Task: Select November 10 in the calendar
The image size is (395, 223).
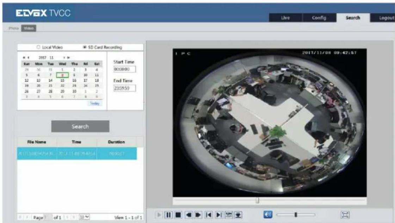Action: (86, 75)
